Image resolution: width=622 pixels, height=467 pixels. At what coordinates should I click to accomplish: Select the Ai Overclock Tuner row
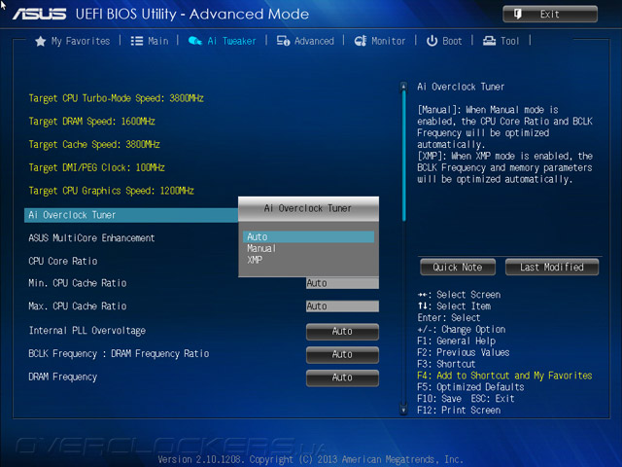131,215
